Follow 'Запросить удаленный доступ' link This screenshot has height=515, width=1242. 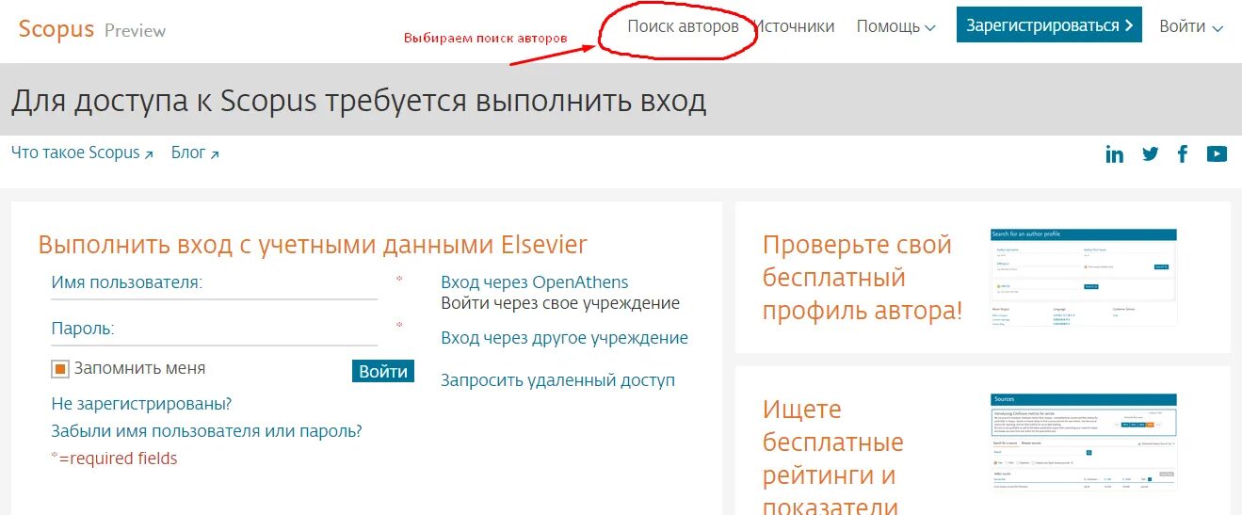coord(557,380)
